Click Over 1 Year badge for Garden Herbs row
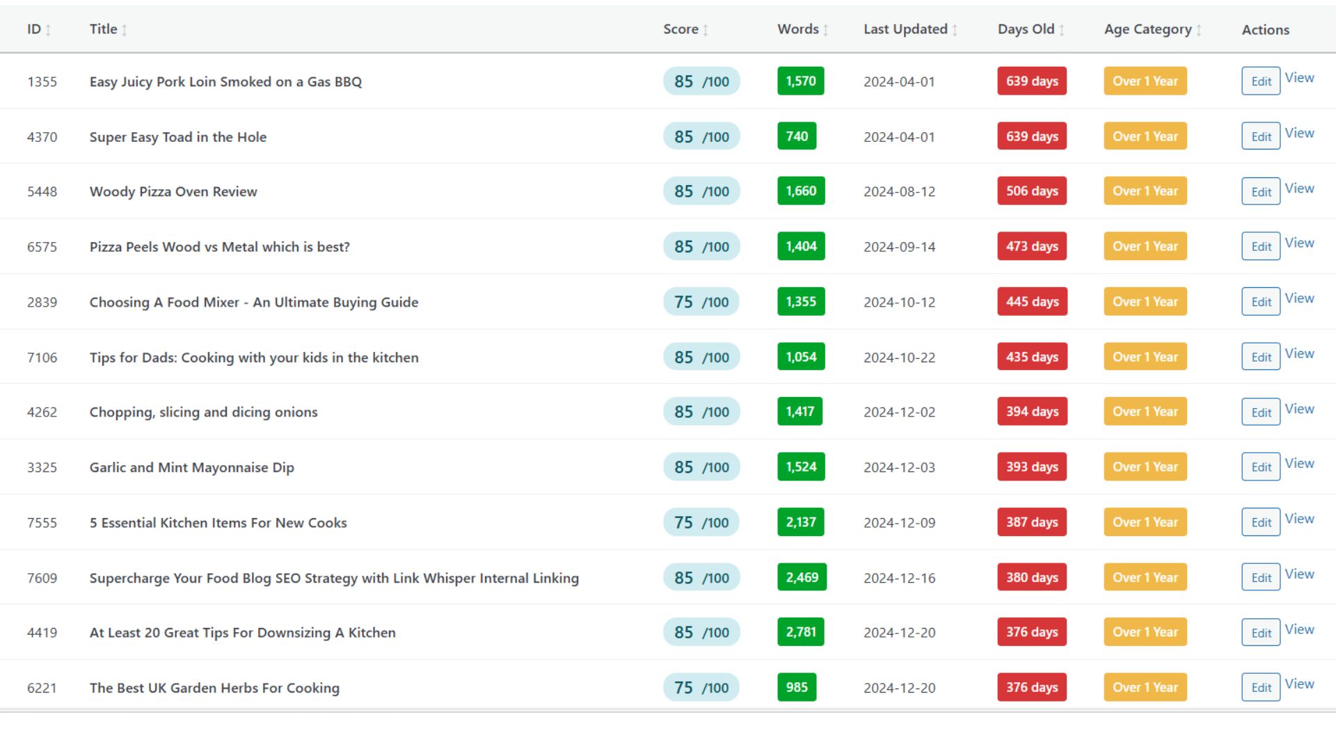This screenshot has width=1336, height=751. coord(1145,687)
